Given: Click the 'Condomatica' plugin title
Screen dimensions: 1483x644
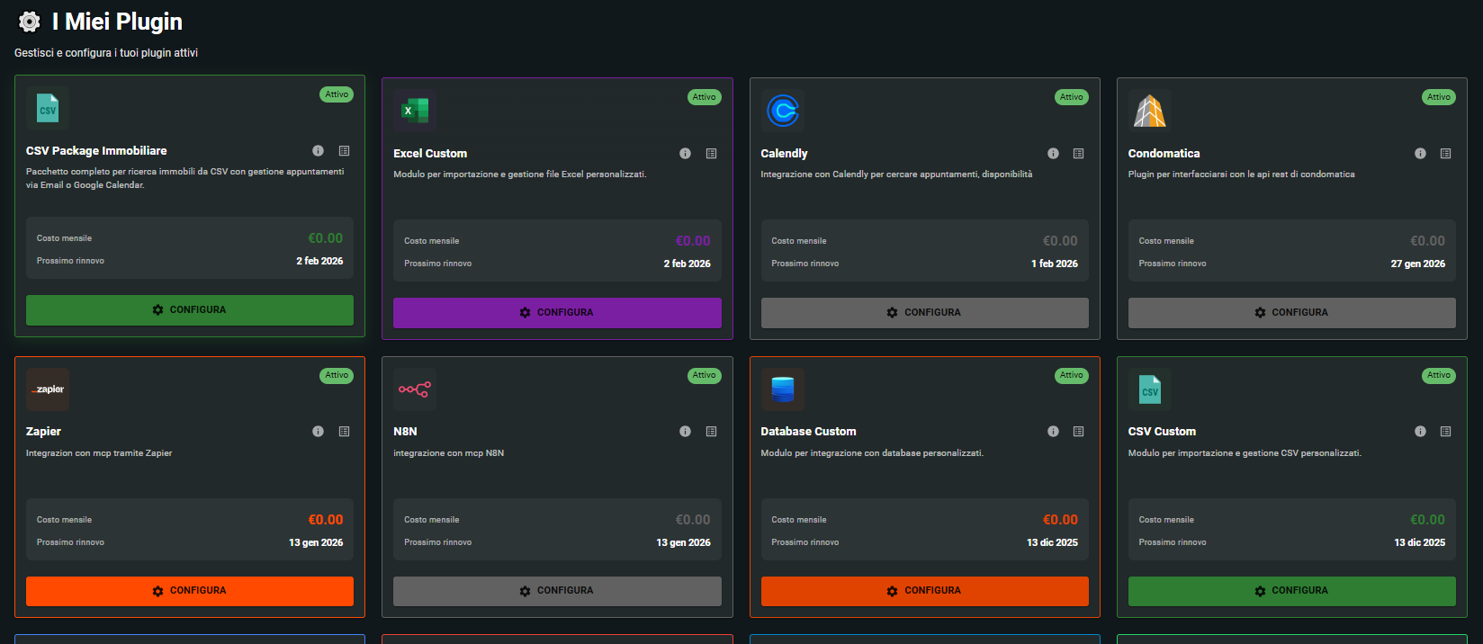Looking at the screenshot, I should pyautogui.click(x=1164, y=154).
